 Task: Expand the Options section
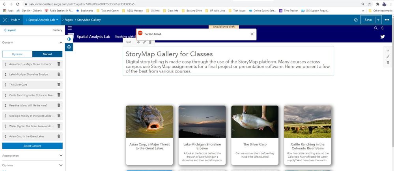click(x=32, y=165)
